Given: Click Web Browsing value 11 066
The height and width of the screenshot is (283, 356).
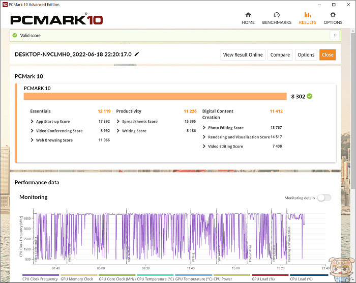Looking at the screenshot, I should [x=104, y=140].
